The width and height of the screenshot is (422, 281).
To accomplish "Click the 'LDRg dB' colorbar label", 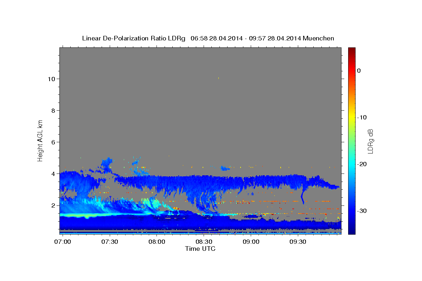I will tap(370, 141).
